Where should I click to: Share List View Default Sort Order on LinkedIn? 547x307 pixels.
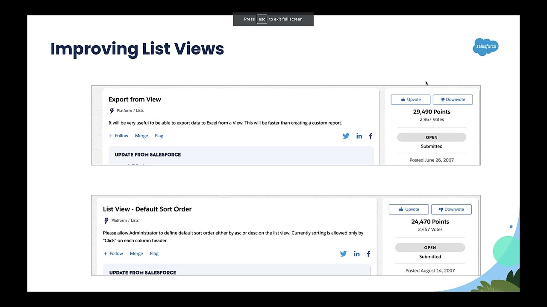[x=356, y=254]
